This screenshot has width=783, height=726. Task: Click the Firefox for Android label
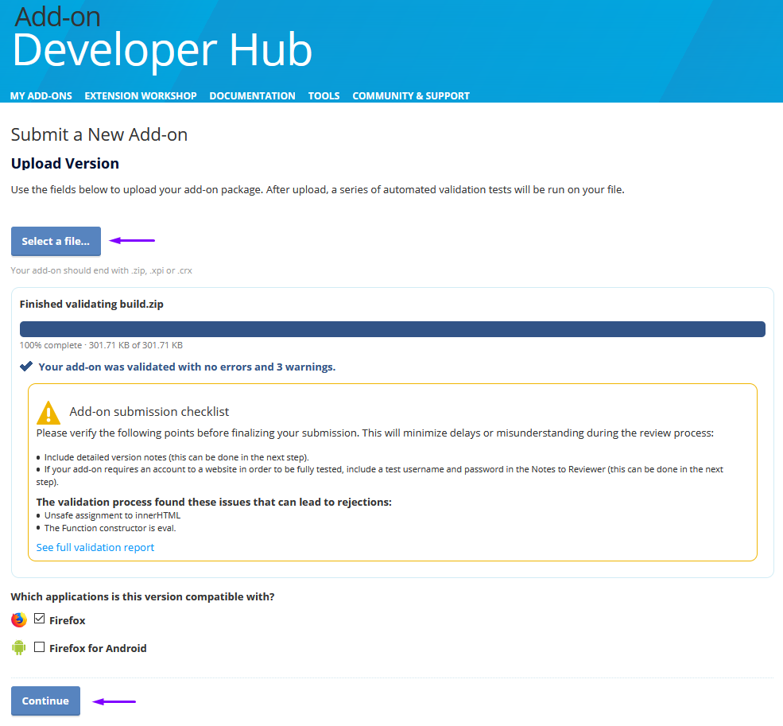98,648
